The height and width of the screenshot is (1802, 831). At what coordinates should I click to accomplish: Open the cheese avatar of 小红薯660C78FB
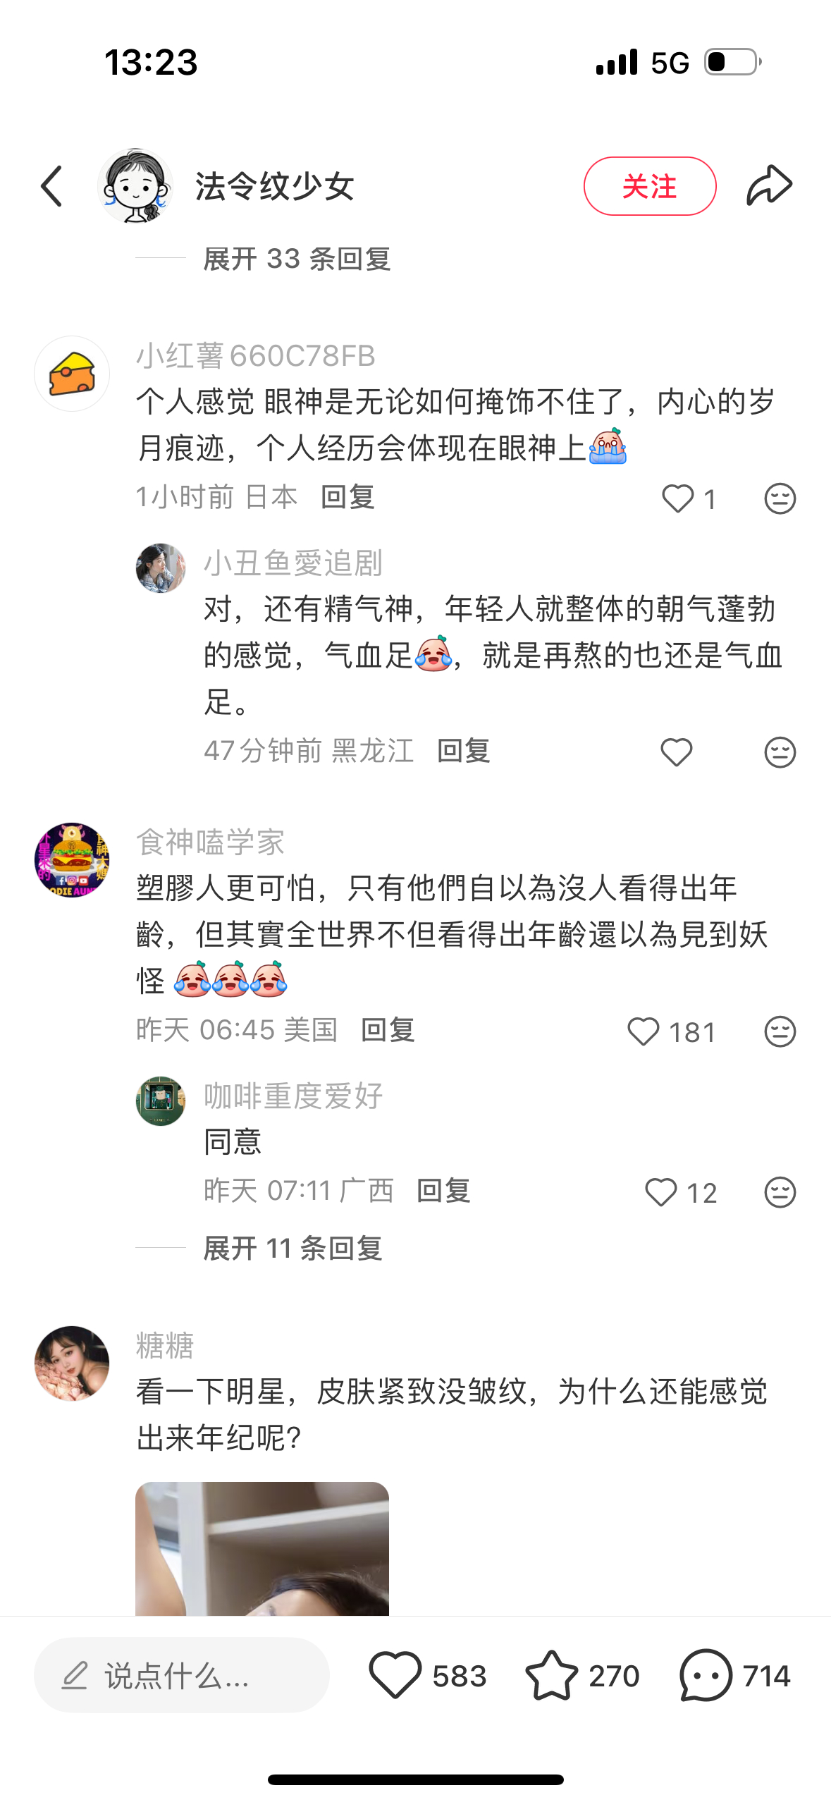coord(72,374)
